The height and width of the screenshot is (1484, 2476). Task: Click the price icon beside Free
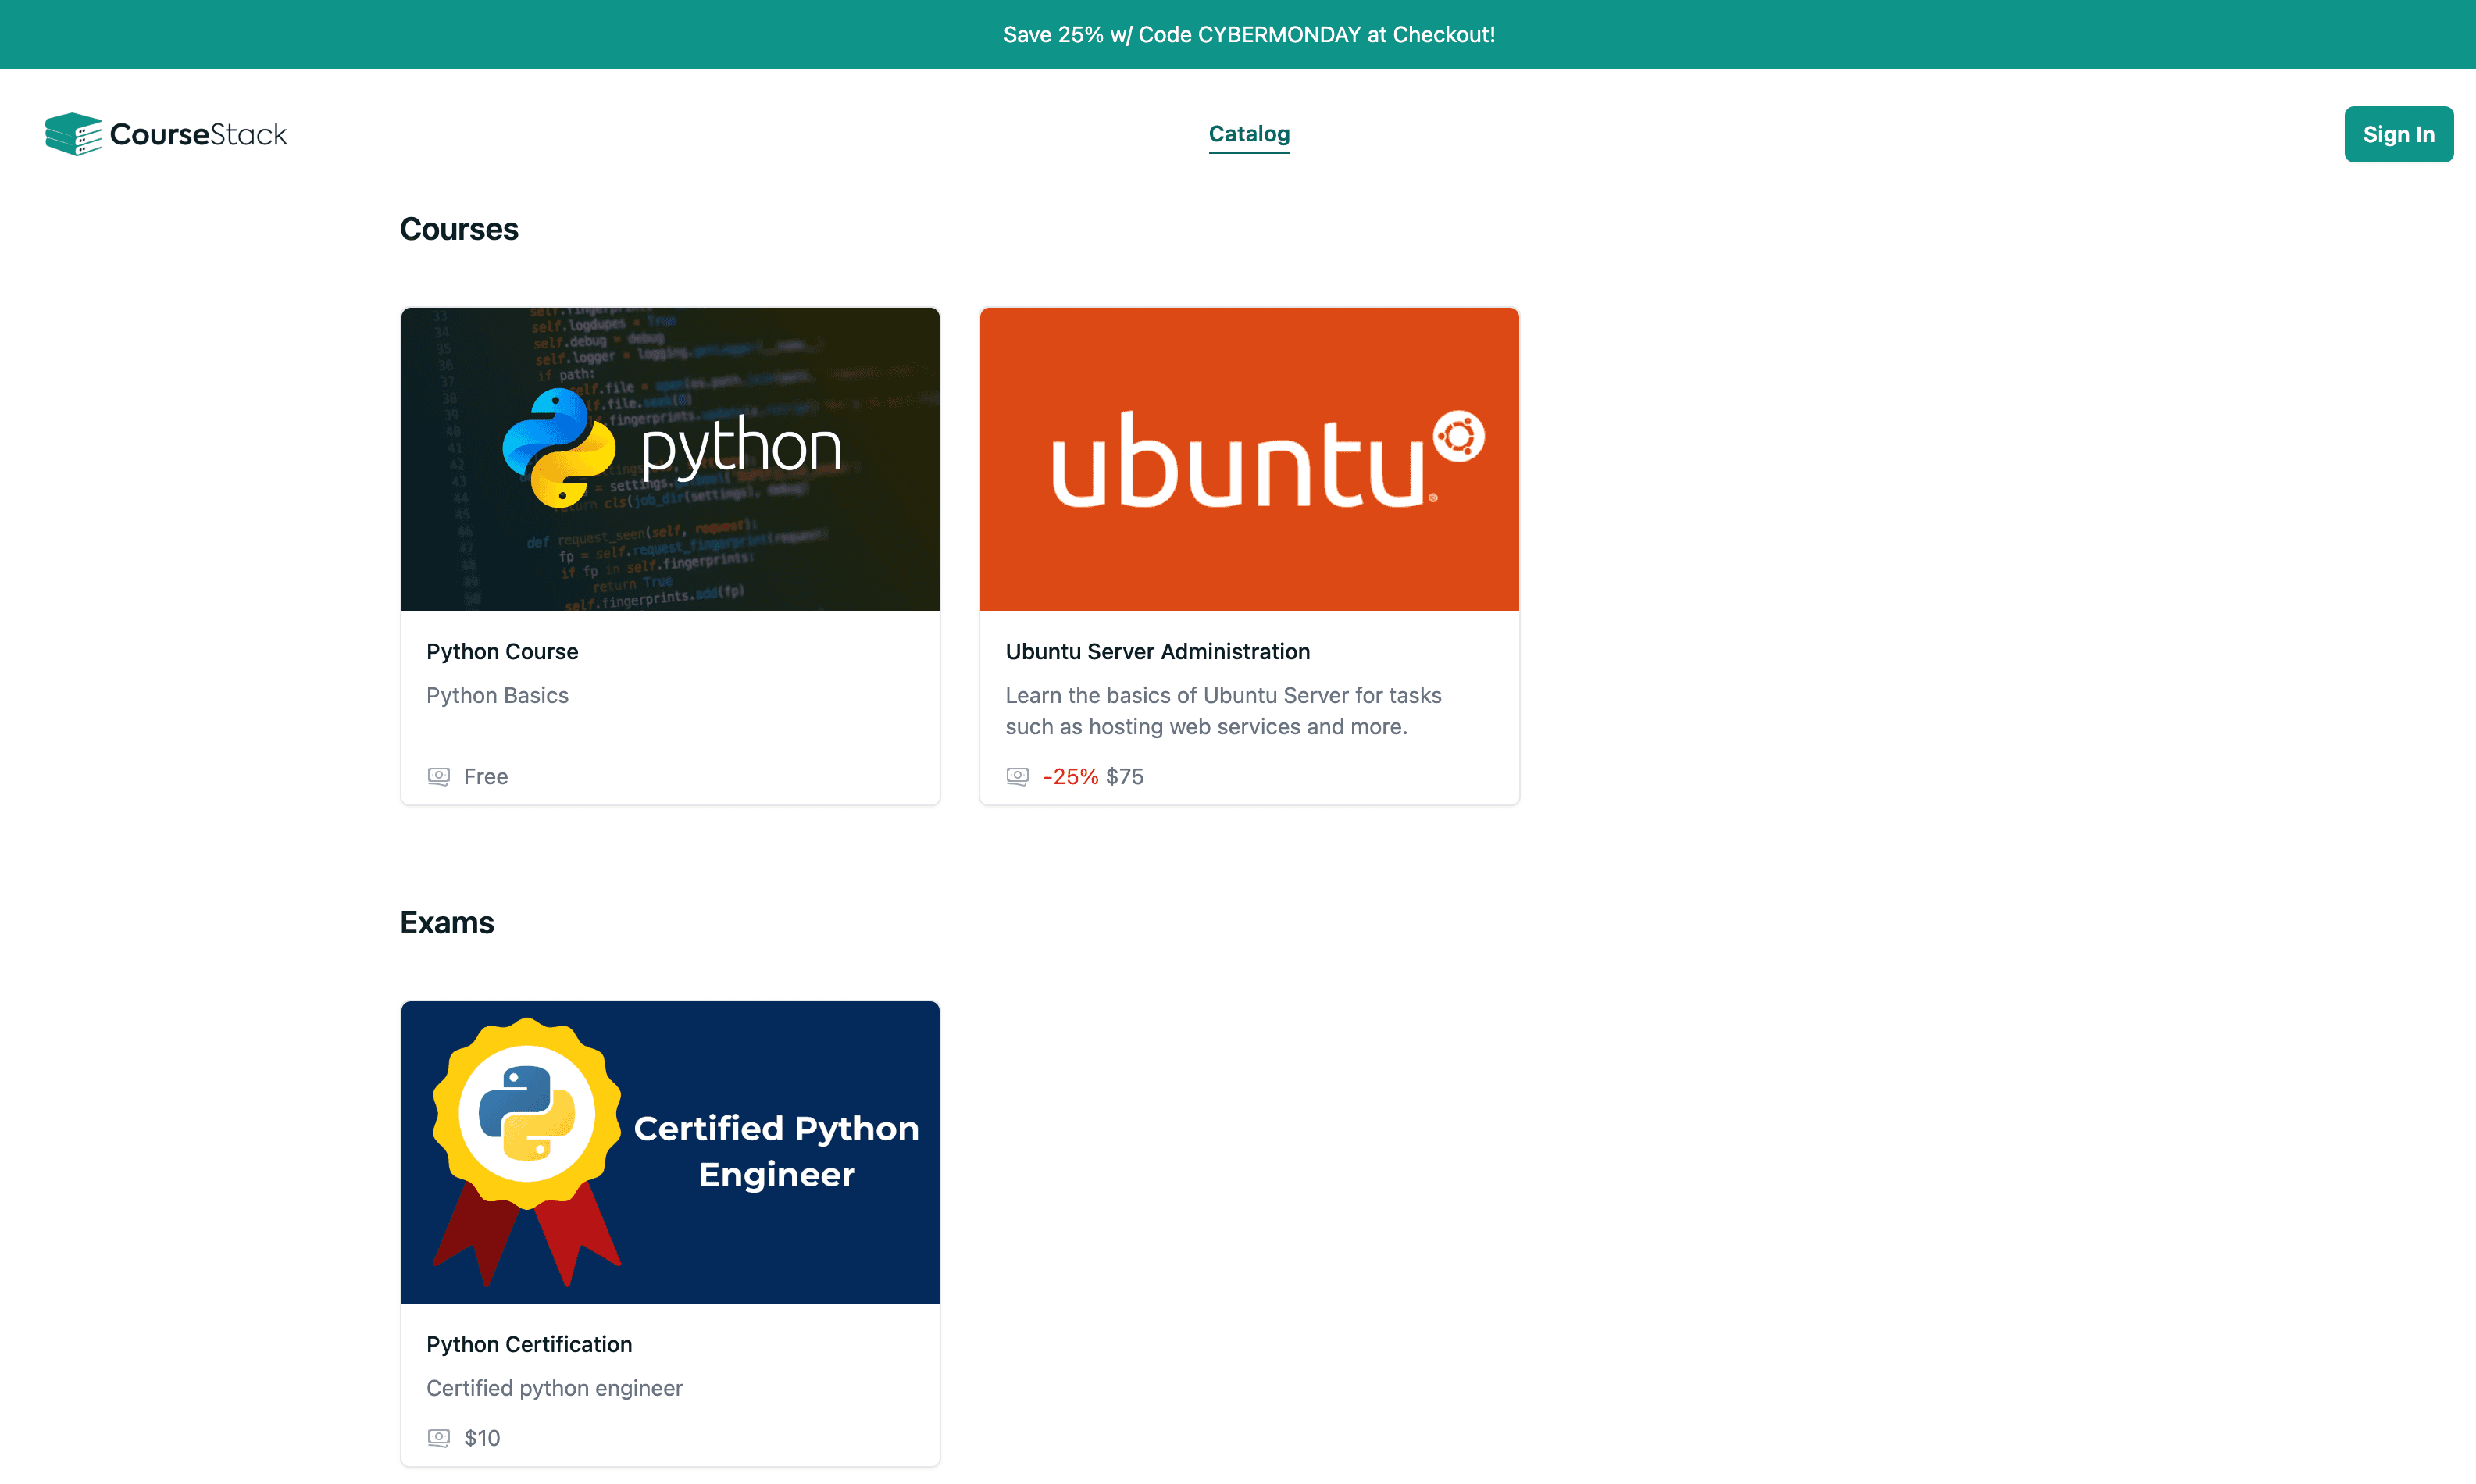(438, 776)
